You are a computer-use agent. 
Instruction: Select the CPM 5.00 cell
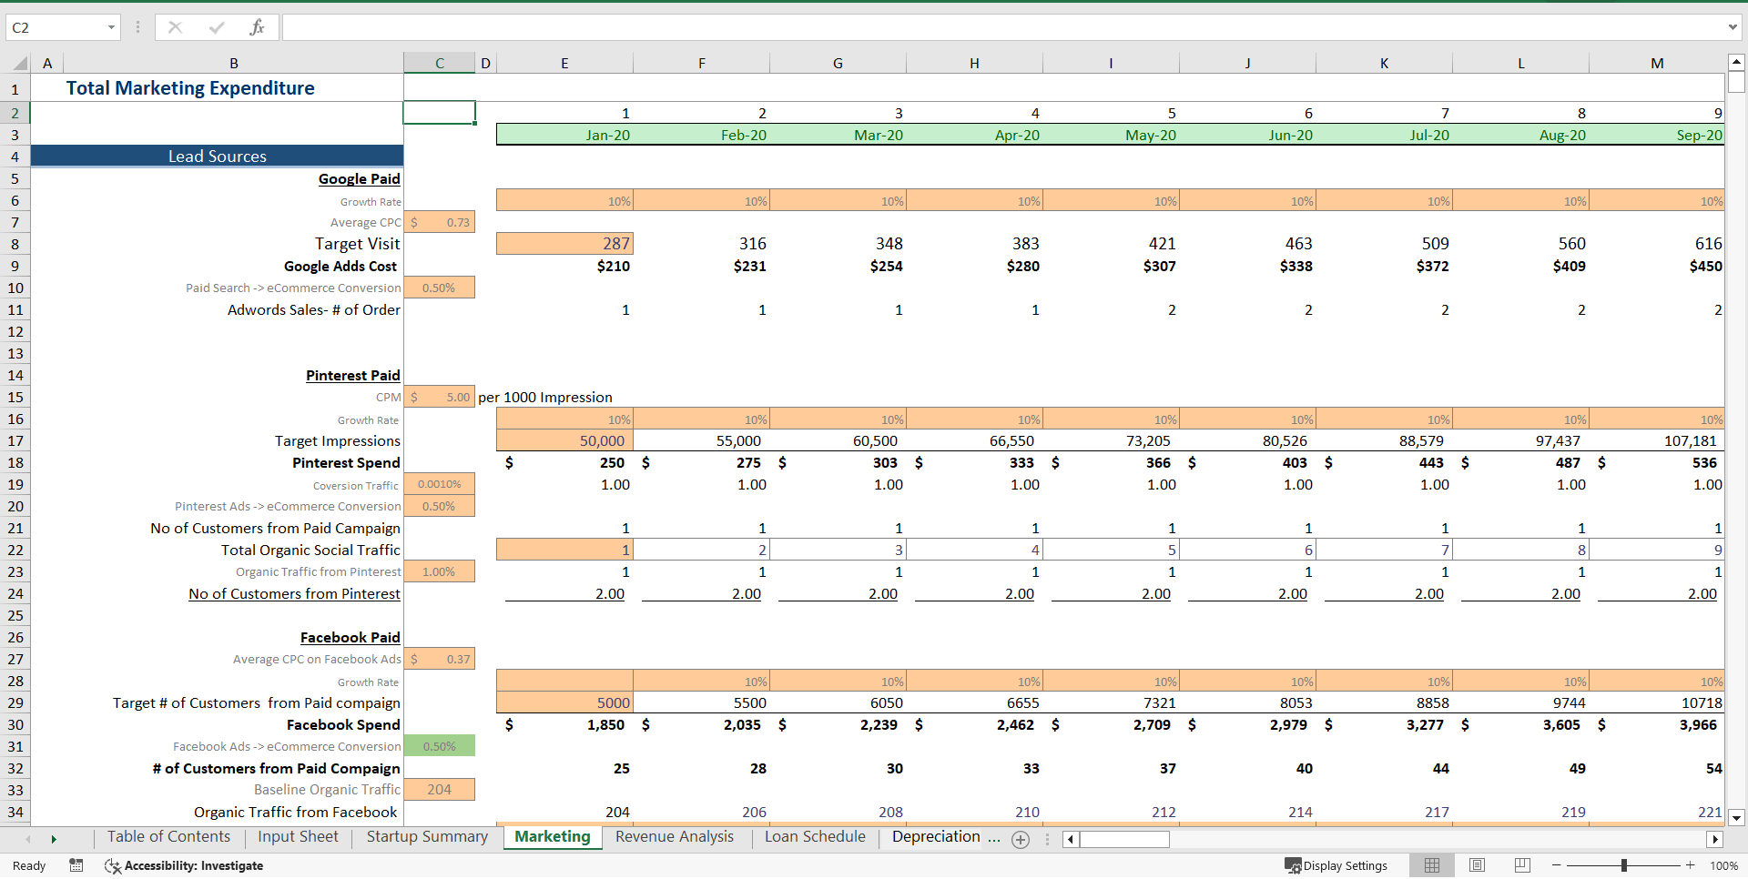coord(440,397)
